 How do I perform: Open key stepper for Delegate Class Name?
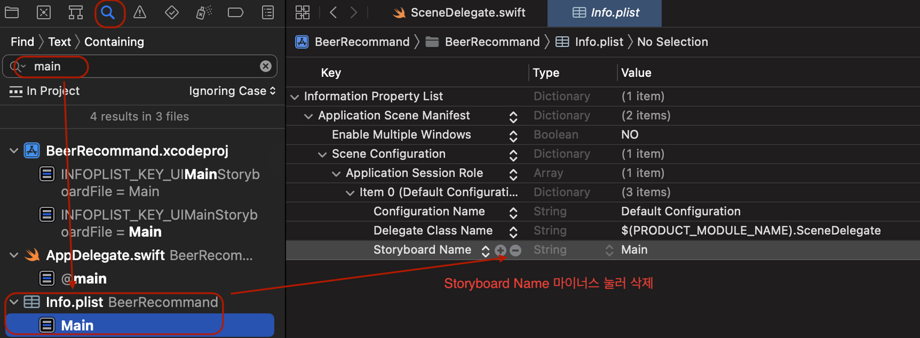coord(513,232)
